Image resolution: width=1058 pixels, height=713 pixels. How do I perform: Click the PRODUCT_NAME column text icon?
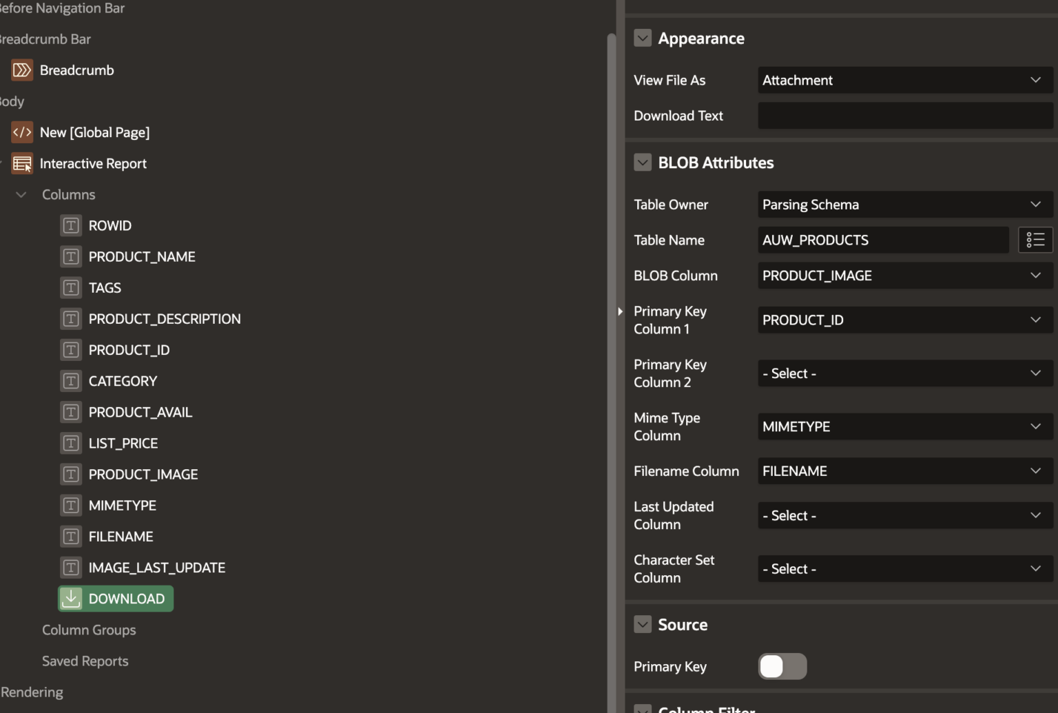coord(70,256)
